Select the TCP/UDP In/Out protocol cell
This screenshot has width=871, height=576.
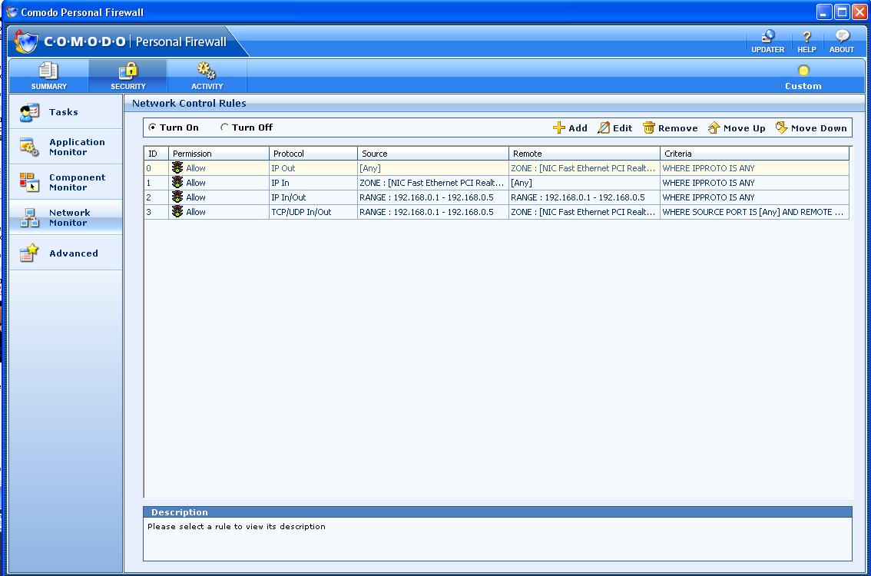pyautogui.click(x=313, y=212)
